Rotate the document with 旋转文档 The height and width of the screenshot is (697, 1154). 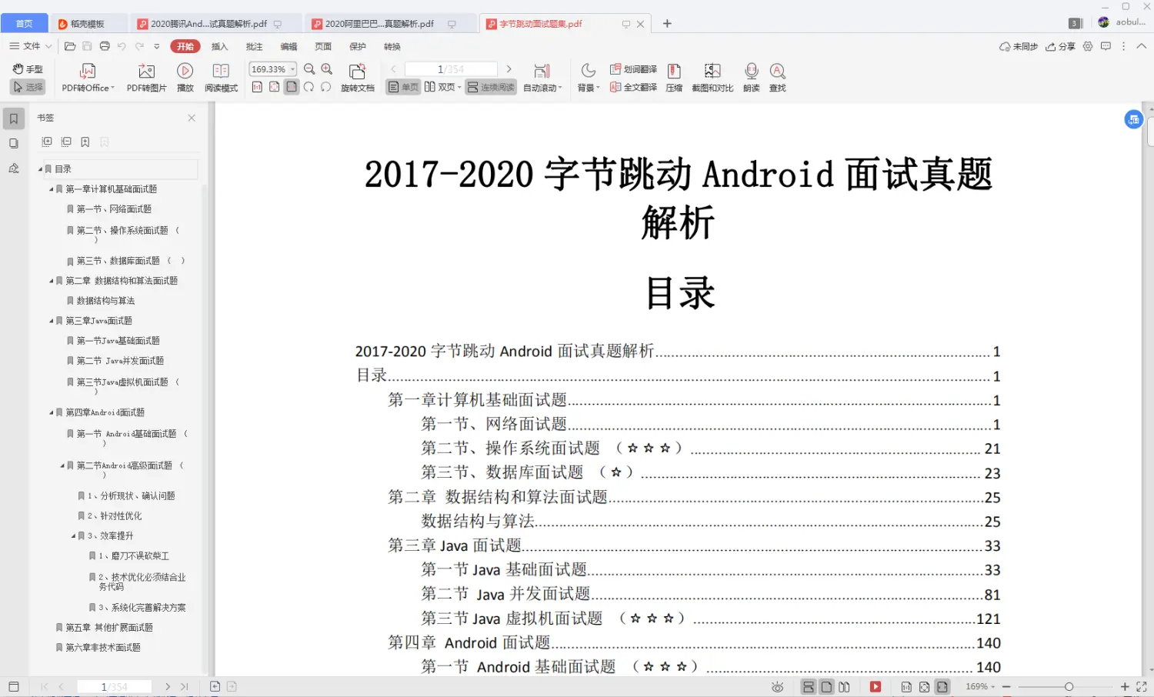coord(357,76)
